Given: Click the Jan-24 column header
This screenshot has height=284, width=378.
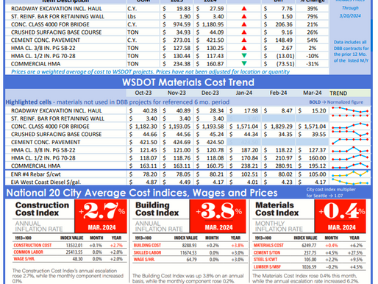Looking at the screenshot, I should coord(244,93).
